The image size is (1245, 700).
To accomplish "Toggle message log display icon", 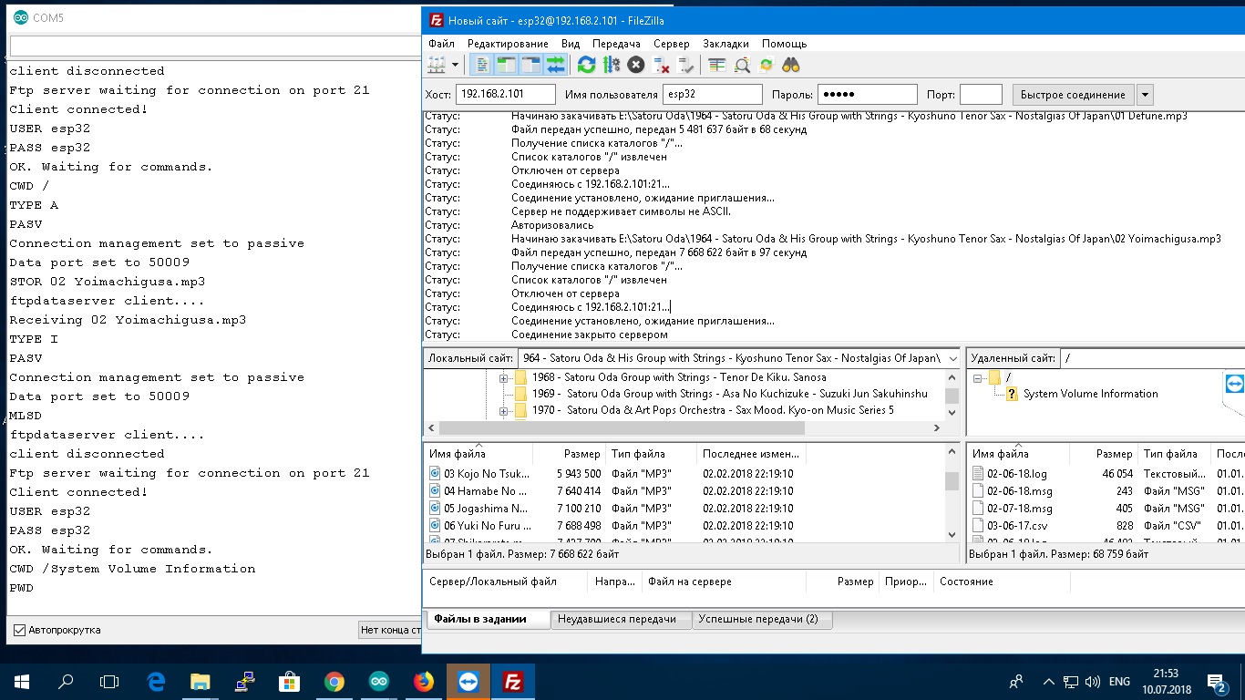I will [482, 65].
